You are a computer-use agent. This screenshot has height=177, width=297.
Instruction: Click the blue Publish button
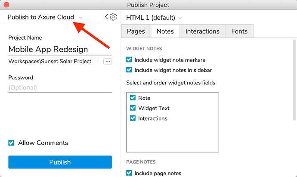(60, 162)
